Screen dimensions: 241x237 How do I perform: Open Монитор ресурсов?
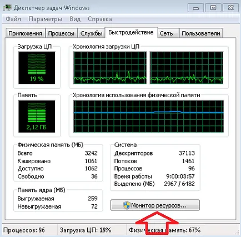click(x=155, y=205)
